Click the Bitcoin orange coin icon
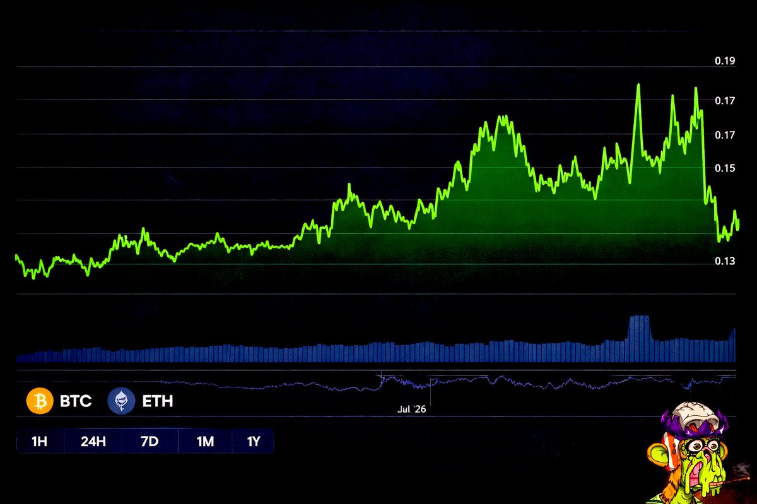 (x=40, y=401)
